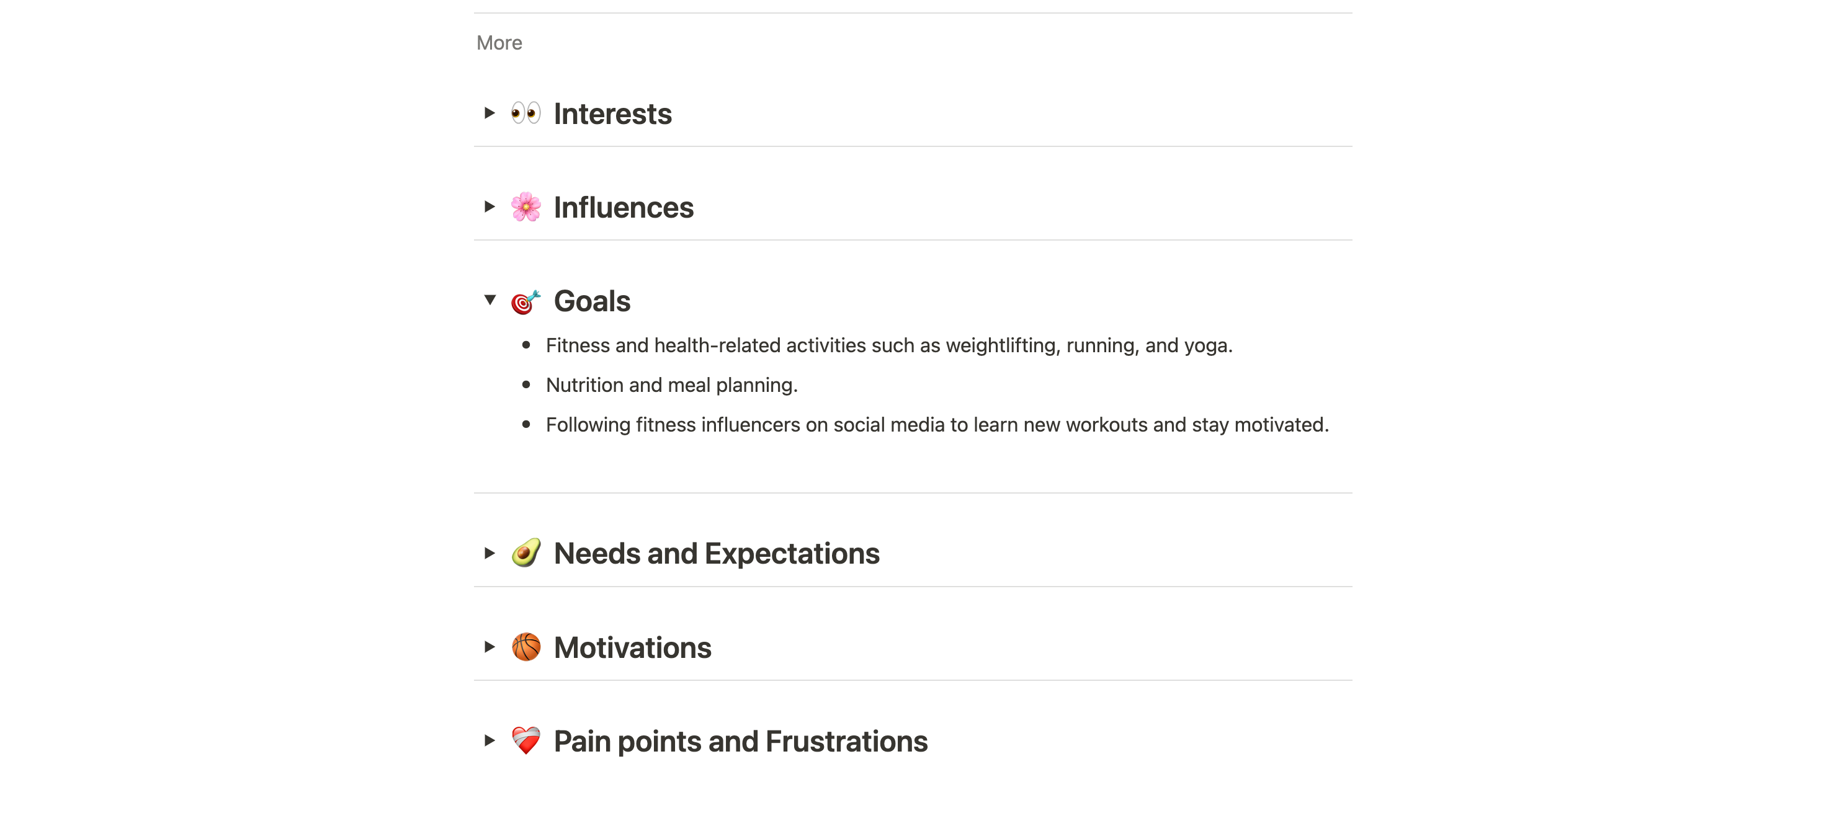The image size is (1829, 821).
Task: Click the Interests heading text
Action: click(612, 114)
